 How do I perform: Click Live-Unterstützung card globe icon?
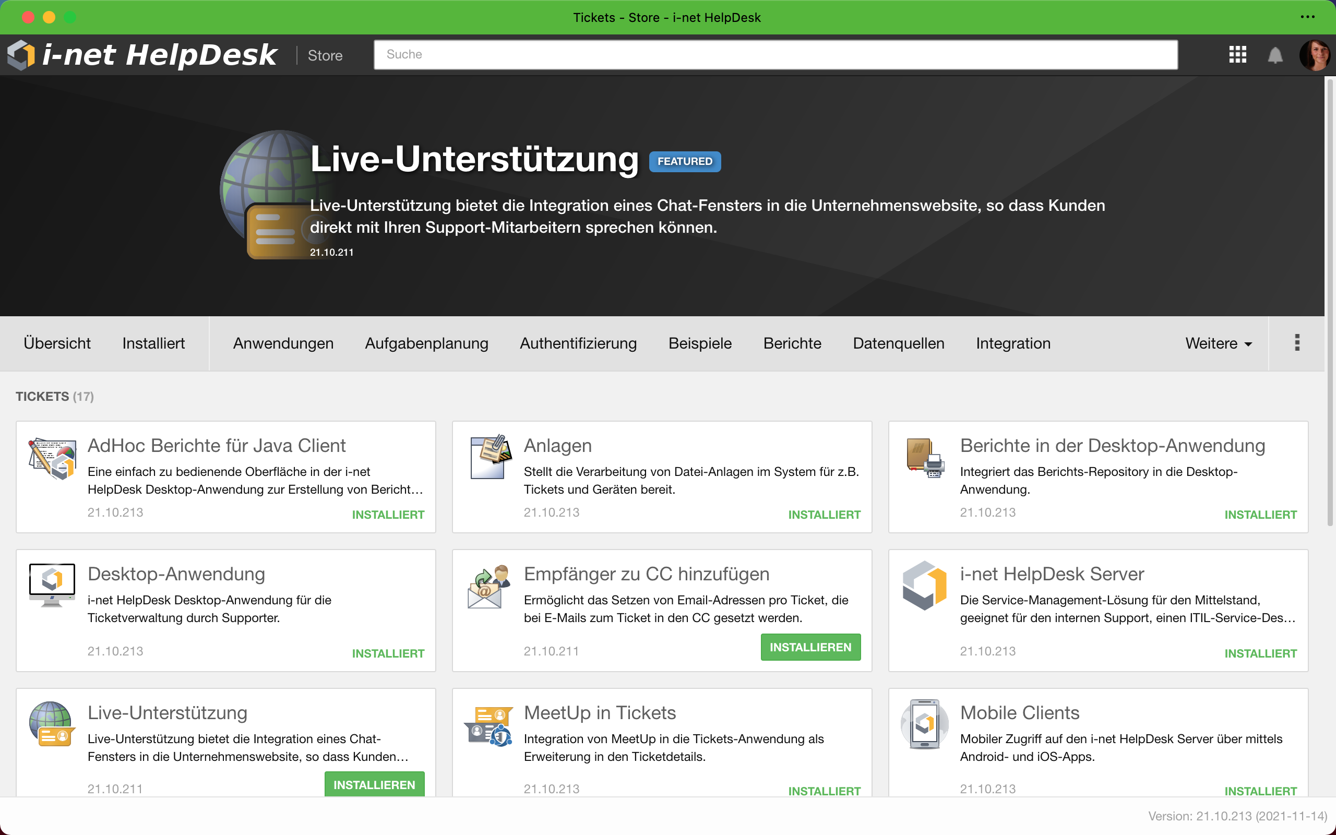(x=52, y=723)
